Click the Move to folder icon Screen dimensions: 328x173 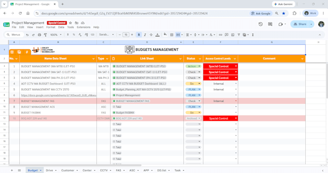pos(77,23)
